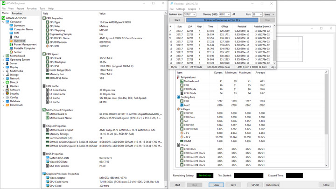The image size is (336, 189).
Task: Toggle the Motherboard temperature checkbox
Action: point(182,81)
